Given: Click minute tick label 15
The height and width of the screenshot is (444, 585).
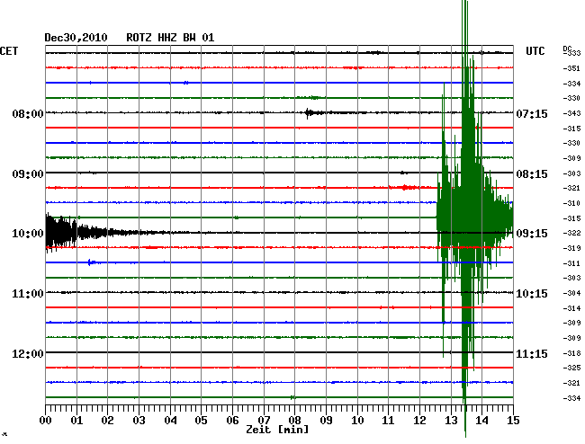Looking at the screenshot, I should (513, 421).
